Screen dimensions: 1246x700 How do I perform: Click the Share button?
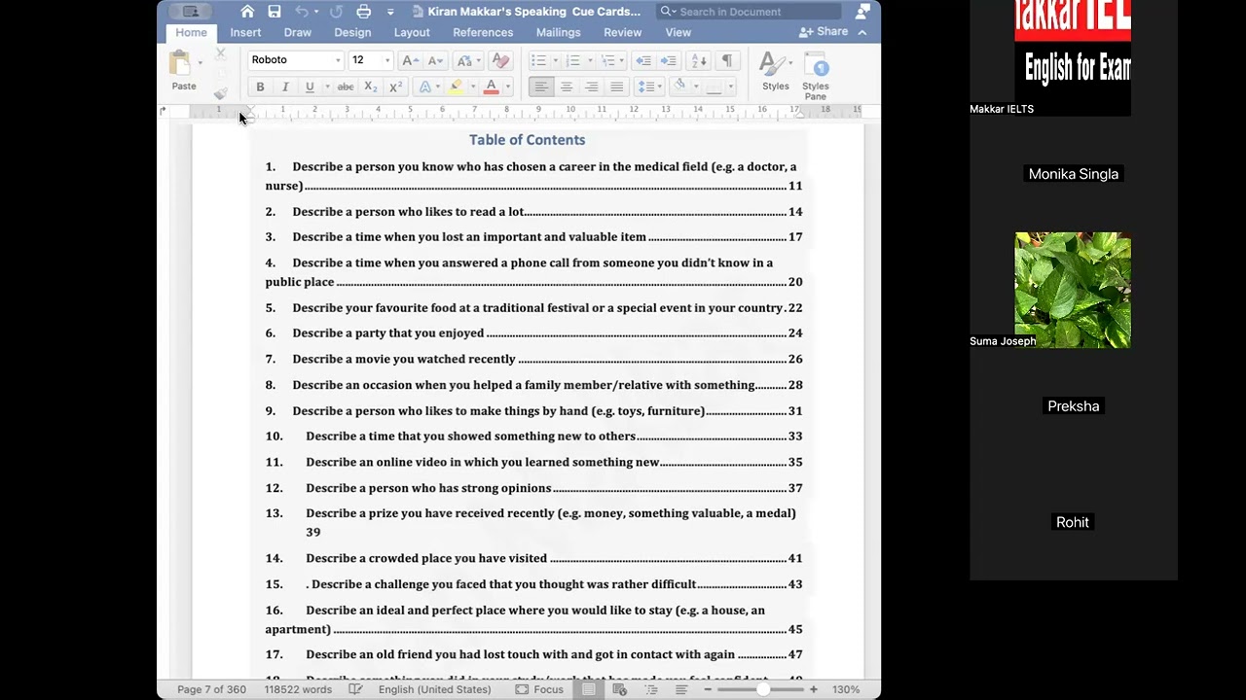(x=824, y=32)
